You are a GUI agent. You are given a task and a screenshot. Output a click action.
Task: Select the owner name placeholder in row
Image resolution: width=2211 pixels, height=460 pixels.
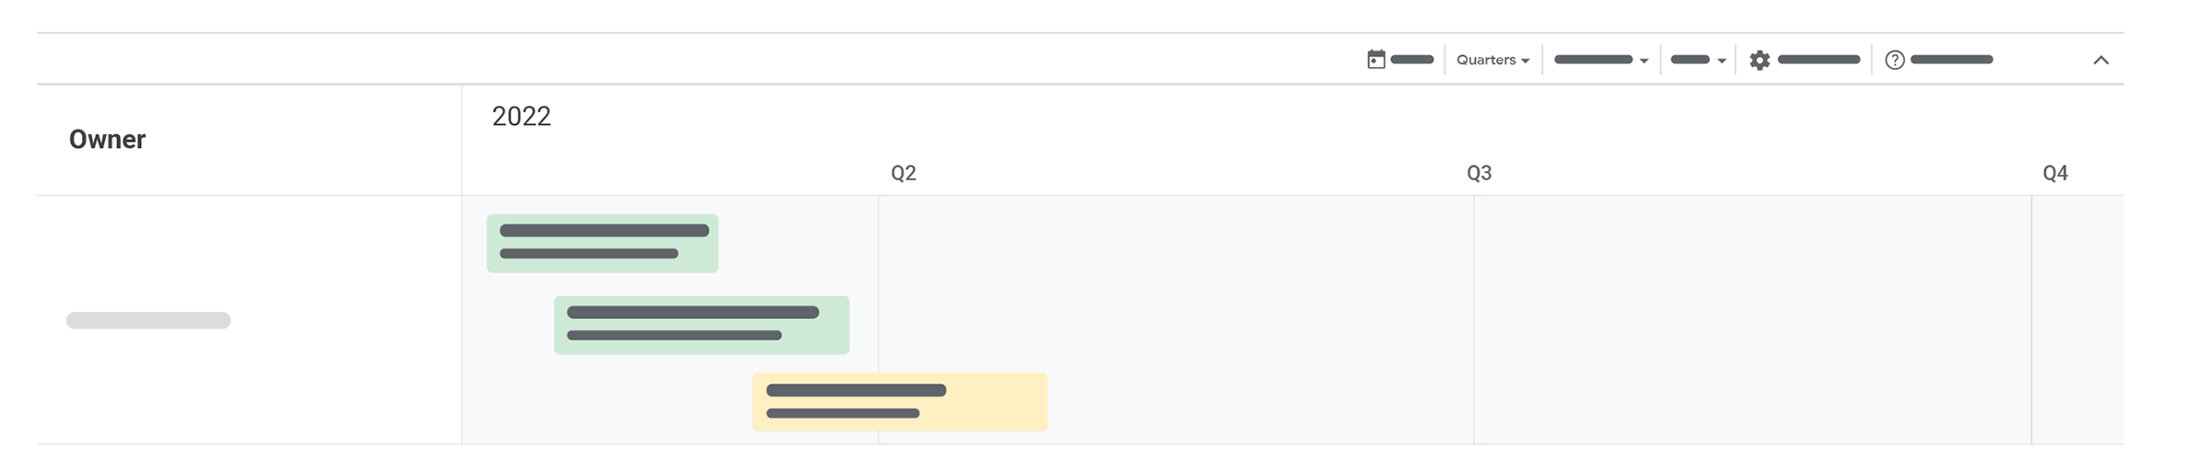click(148, 320)
